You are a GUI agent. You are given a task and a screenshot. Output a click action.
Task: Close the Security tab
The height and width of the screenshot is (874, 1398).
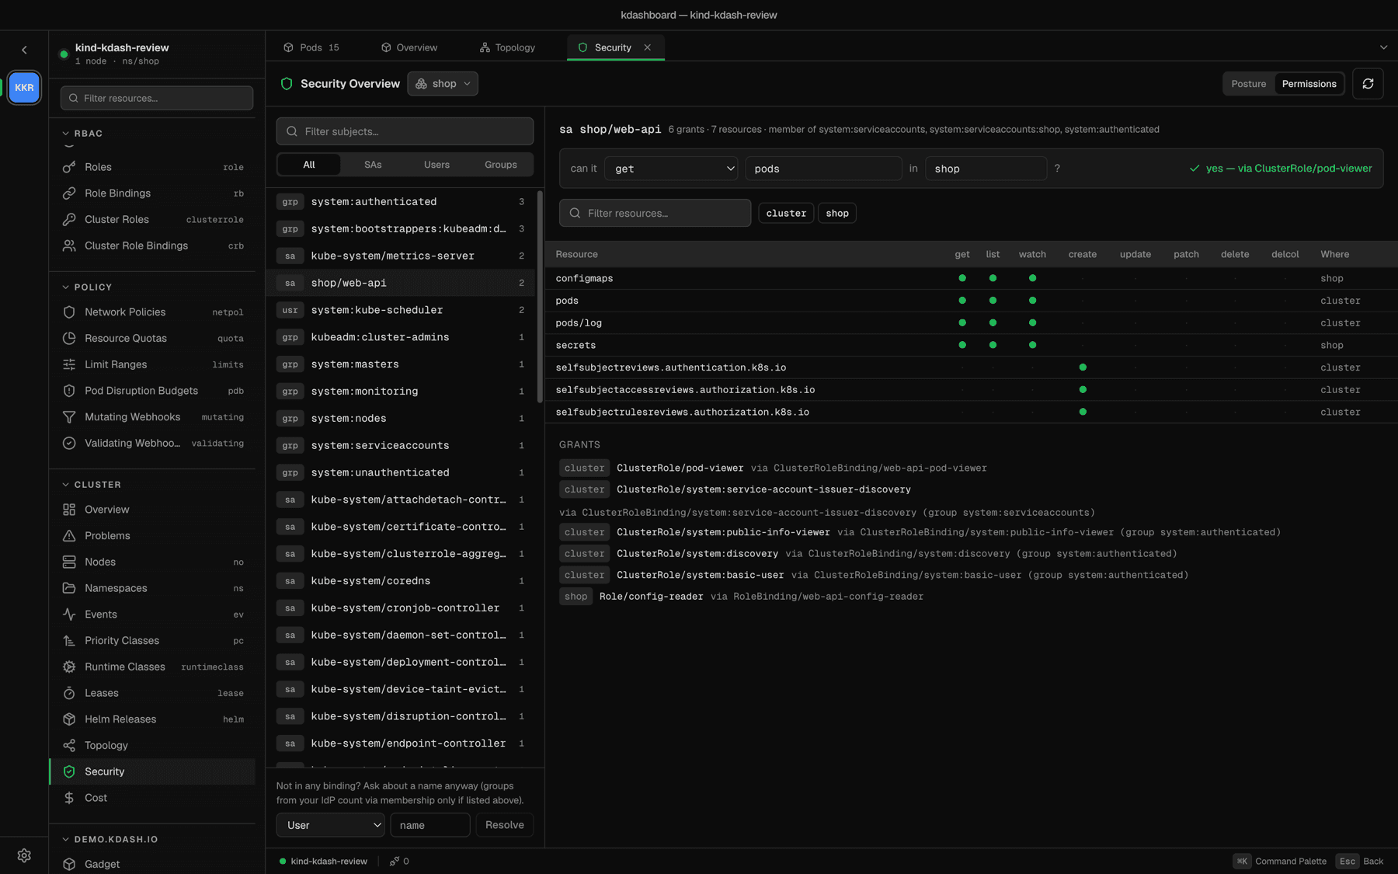click(x=647, y=47)
